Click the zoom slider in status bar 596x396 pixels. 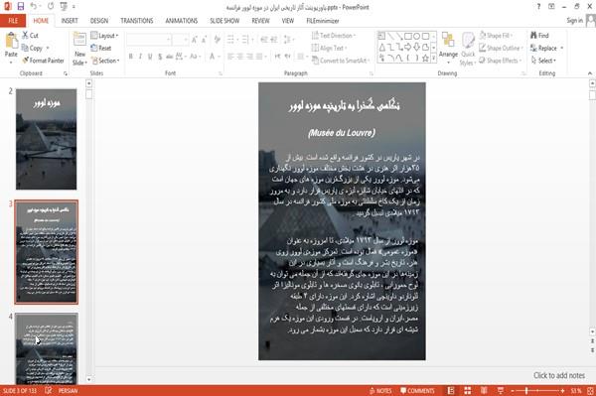537,390
